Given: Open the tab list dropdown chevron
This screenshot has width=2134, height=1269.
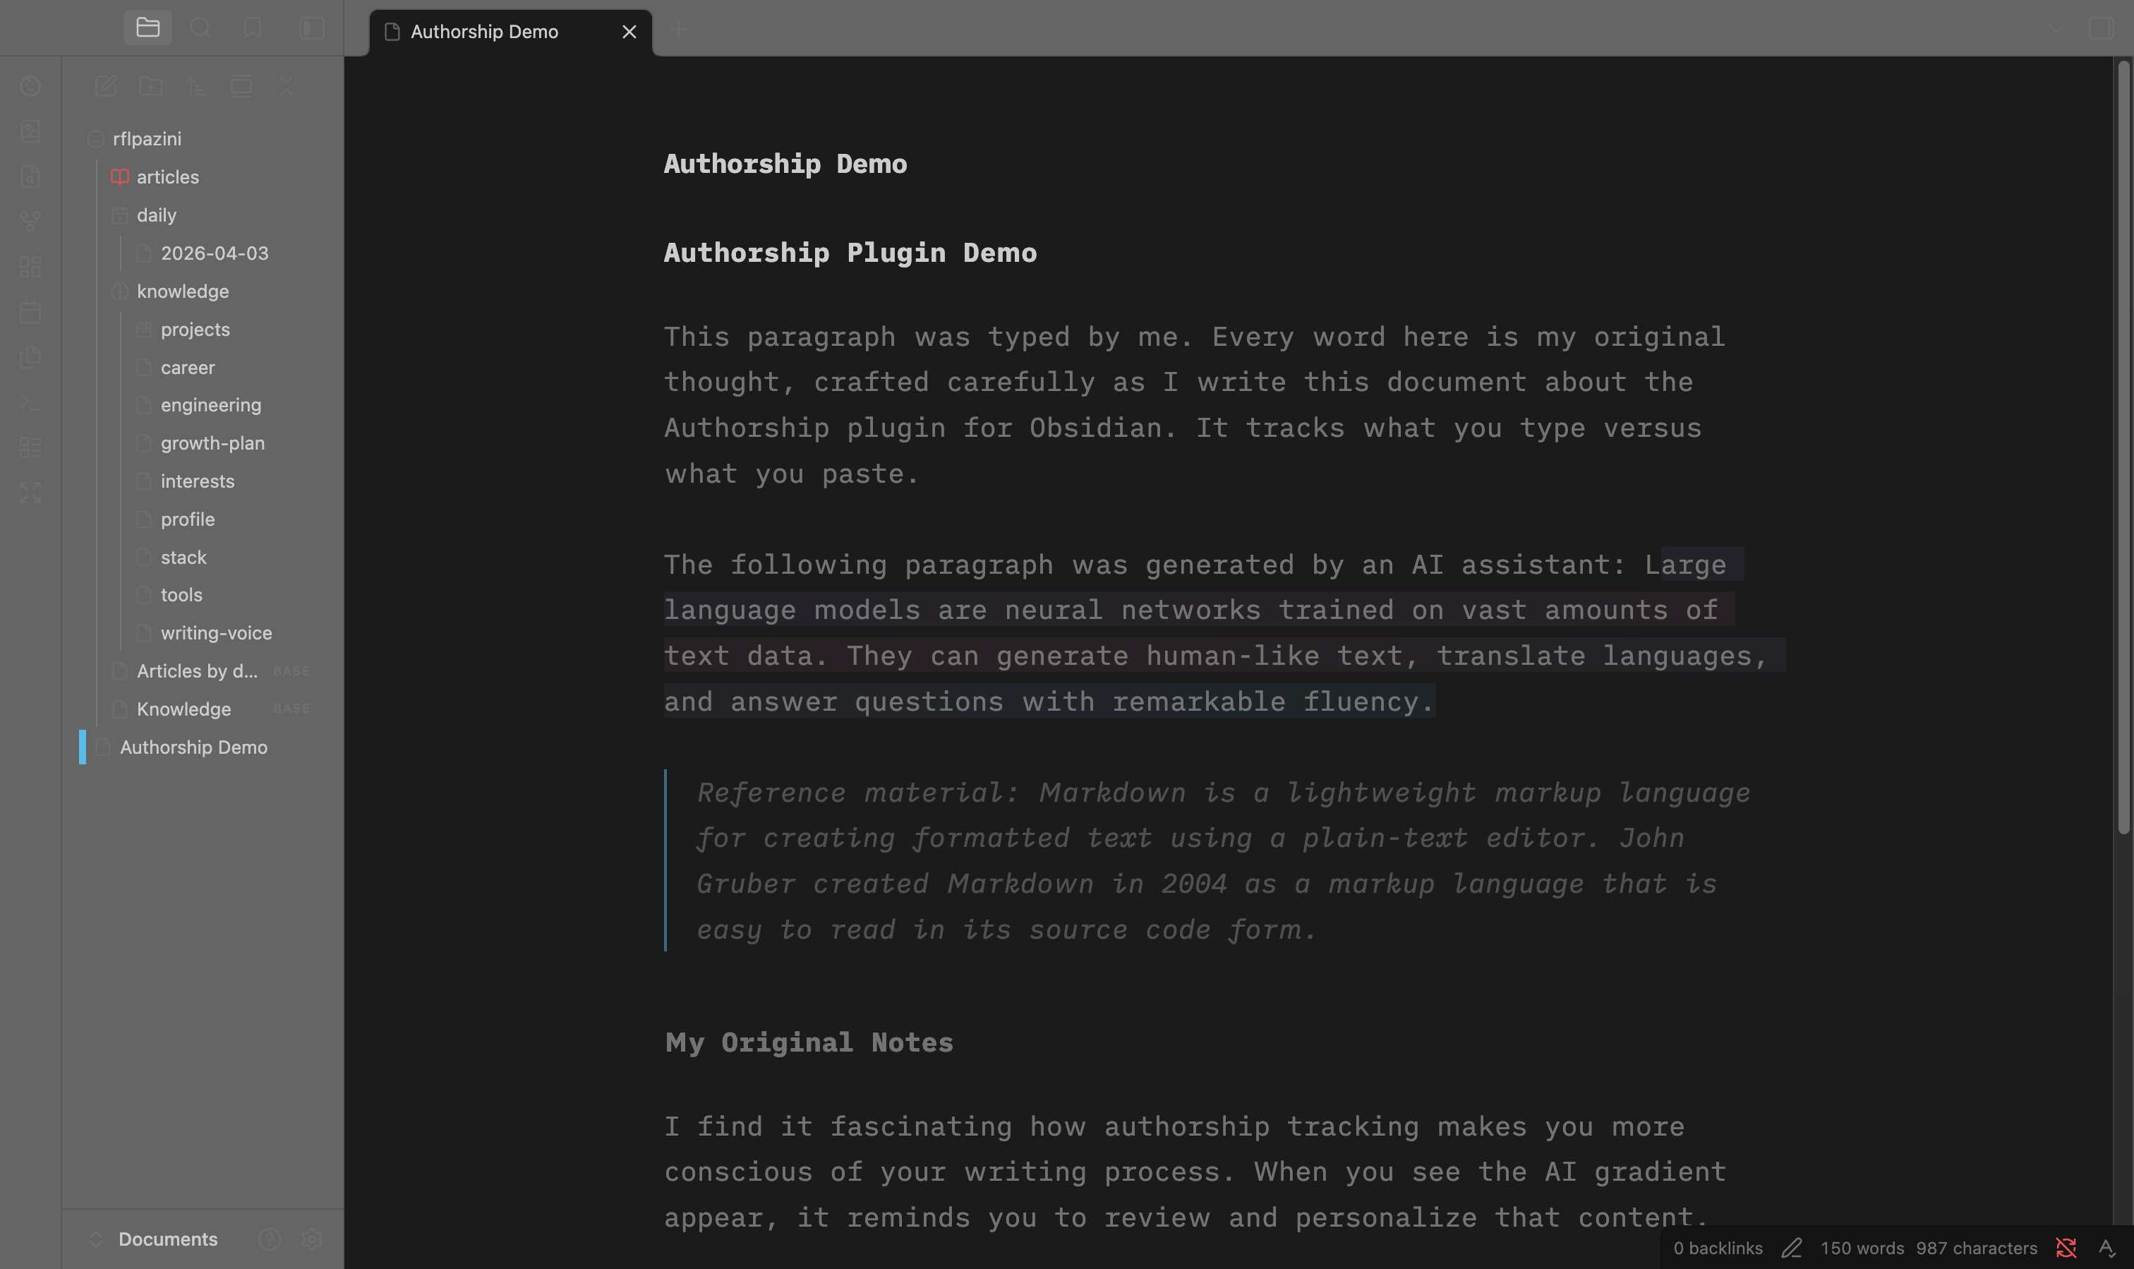Looking at the screenshot, I should pyautogui.click(x=2056, y=29).
